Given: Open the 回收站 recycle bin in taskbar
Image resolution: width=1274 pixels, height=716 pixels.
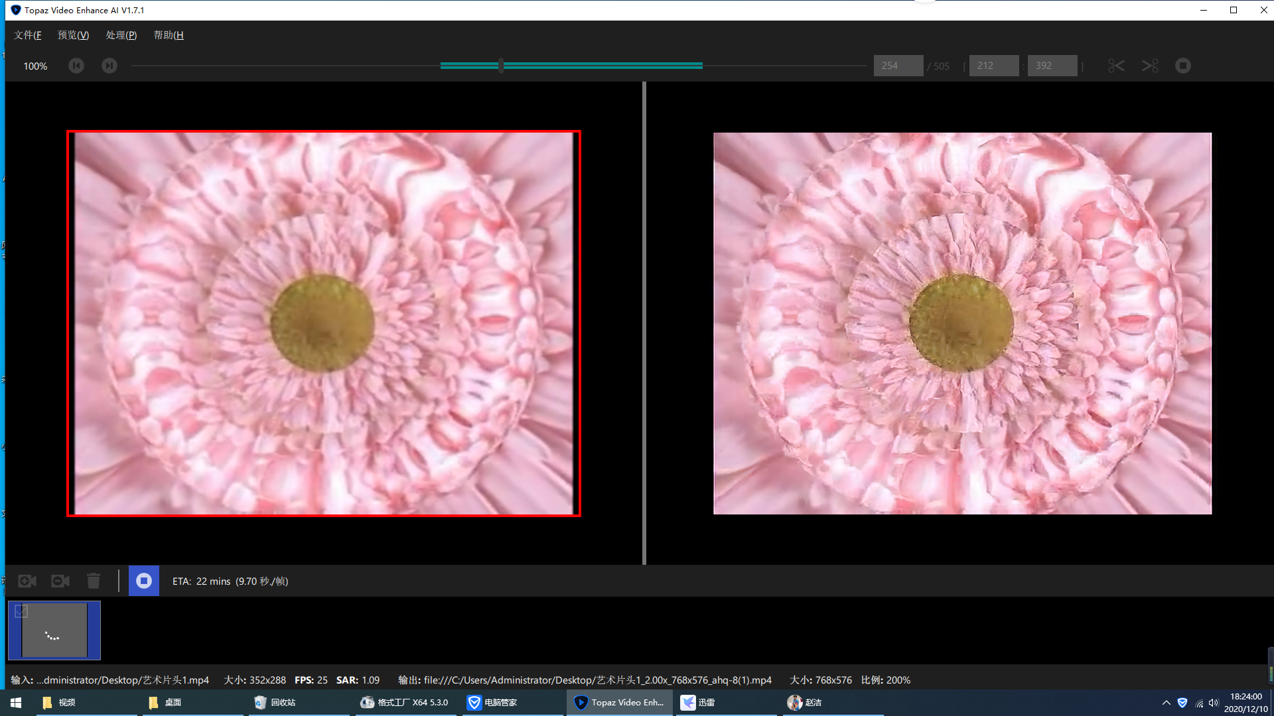Looking at the screenshot, I should coord(299,702).
